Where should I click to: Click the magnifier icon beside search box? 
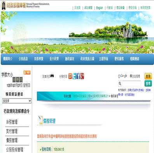120,83
